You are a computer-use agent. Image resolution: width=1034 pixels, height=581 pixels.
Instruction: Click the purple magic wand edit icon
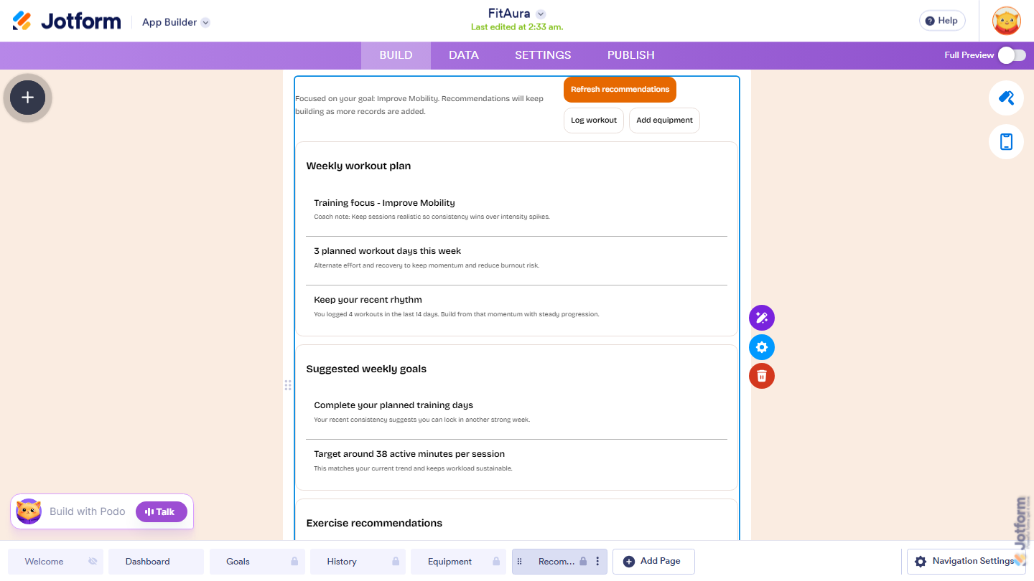pyautogui.click(x=762, y=318)
